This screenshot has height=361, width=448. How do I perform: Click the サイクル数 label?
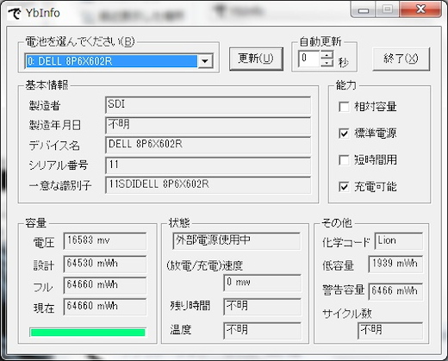[x=347, y=314]
